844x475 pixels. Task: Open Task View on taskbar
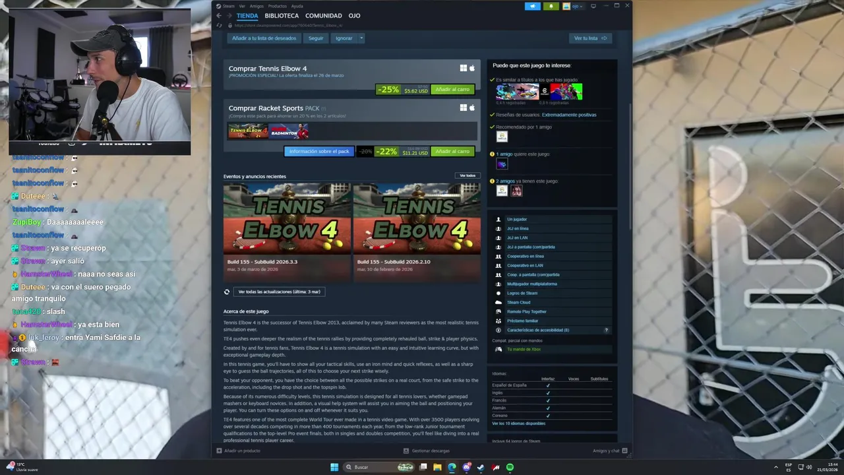tap(423, 467)
